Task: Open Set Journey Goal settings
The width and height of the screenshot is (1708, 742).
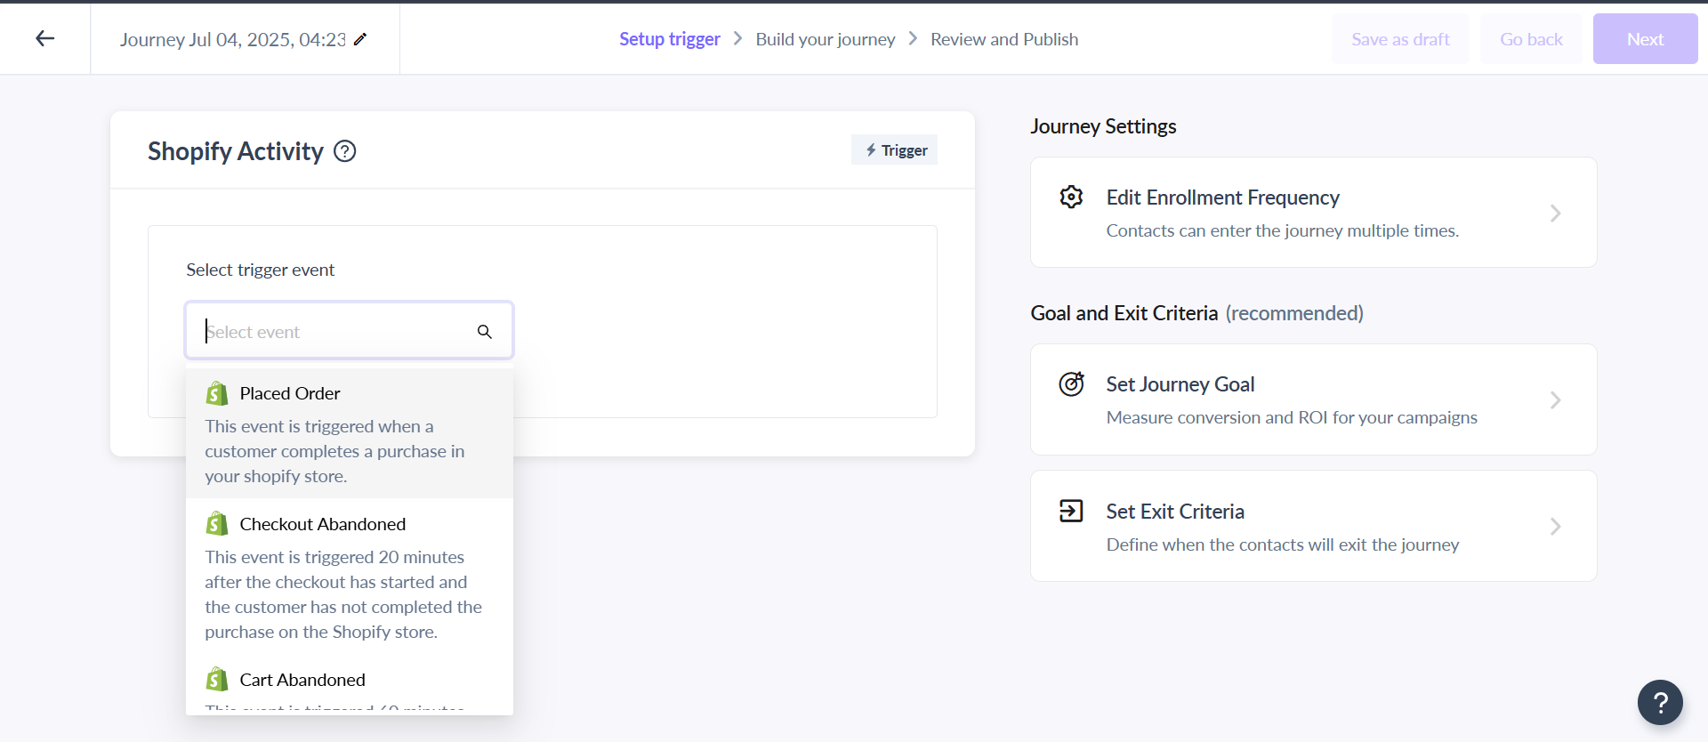Action: pos(1314,399)
